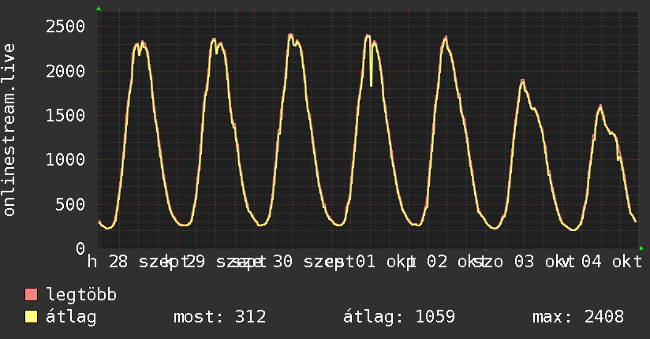Click the 2500 y-axis label
This screenshot has width=650, height=339.
pos(65,27)
